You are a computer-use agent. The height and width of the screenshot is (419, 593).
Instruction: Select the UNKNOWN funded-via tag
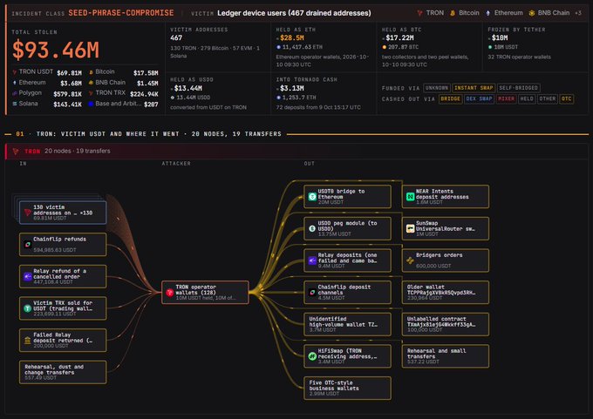point(437,88)
